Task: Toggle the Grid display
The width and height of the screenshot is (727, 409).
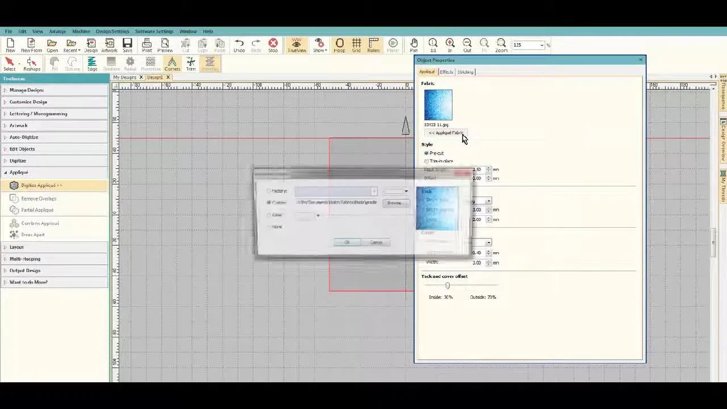Action: click(x=356, y=45)
